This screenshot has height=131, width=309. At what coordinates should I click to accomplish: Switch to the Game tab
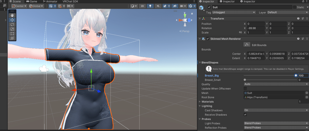point(32,2)
